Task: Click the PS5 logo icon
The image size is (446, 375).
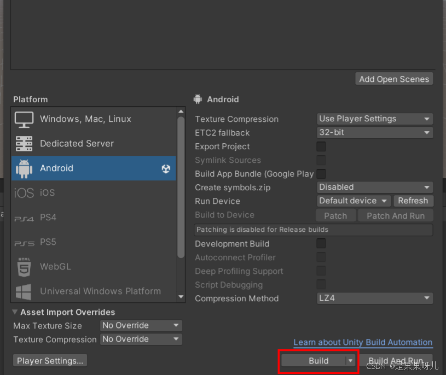Action: coord(25,243)
